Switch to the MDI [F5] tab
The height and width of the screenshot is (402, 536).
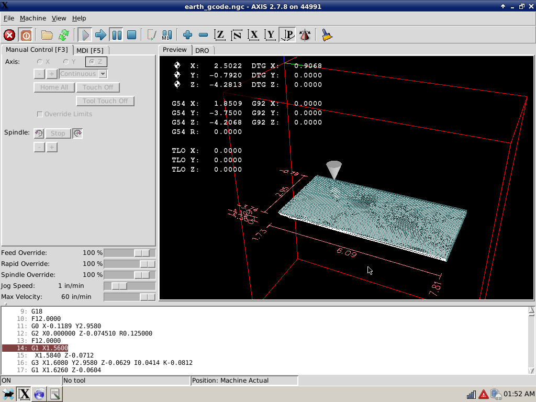tap(90, 51)
